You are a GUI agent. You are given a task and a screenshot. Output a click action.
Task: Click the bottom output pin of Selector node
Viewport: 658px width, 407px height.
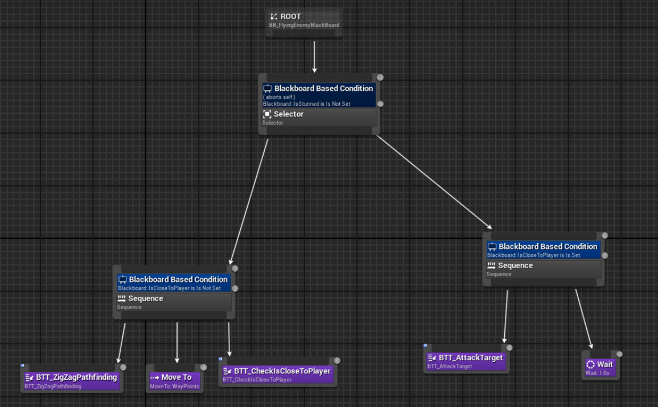319,131
